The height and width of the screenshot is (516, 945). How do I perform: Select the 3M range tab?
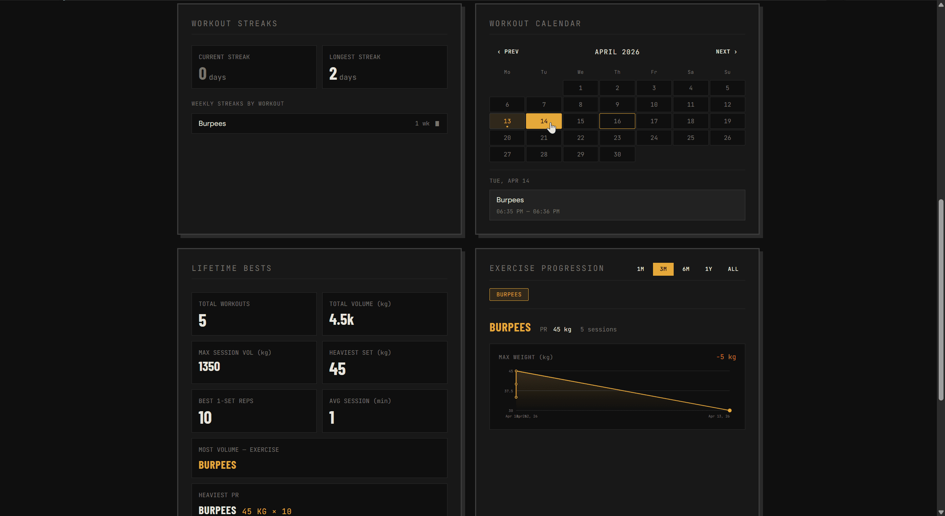[663, 269]
